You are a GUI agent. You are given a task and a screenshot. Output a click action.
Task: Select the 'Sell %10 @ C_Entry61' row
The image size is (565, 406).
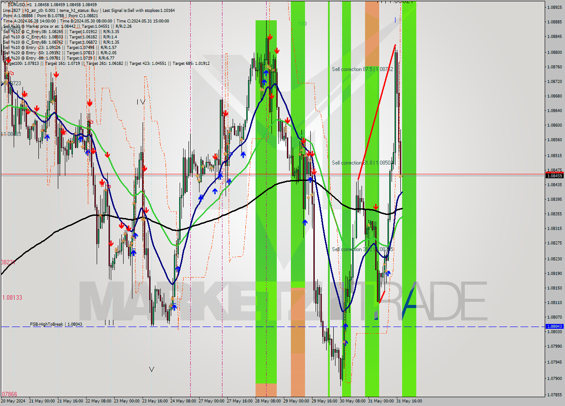tap(60, 37)
